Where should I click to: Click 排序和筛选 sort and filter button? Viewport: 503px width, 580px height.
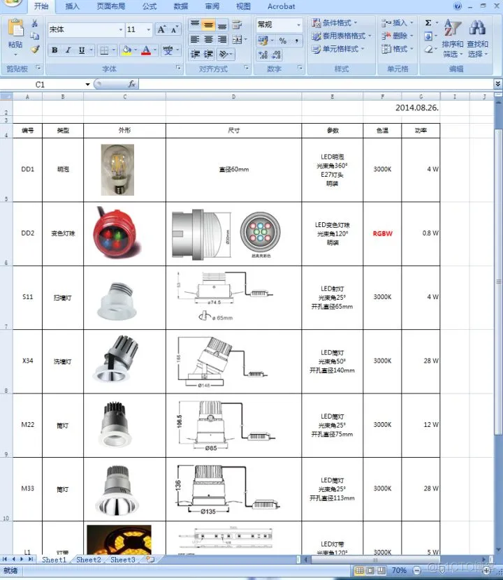[453, 38]
